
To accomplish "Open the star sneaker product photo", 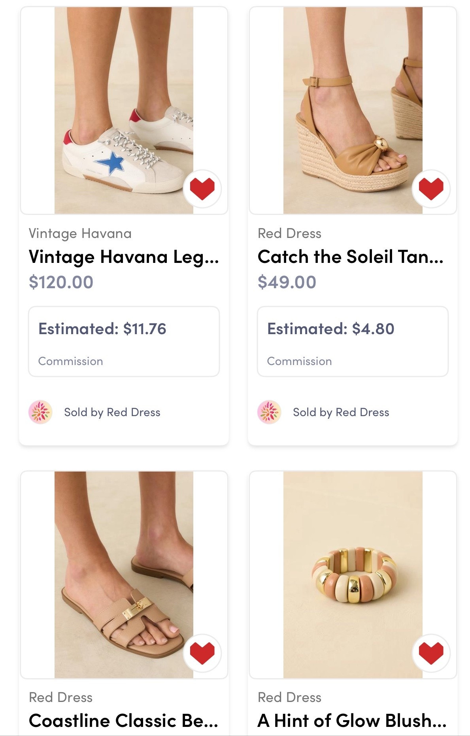I will [x=124, y=111].
